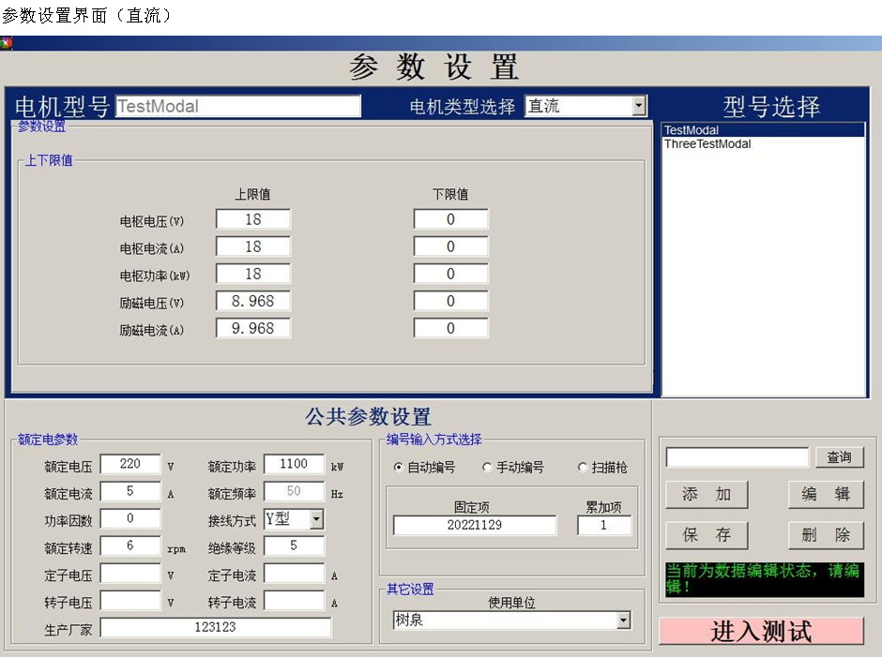Open 电机类型选择 dropdown showing 直流

point(639,106)
